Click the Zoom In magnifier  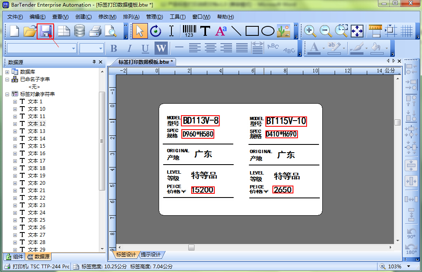(x=310, y=31)
